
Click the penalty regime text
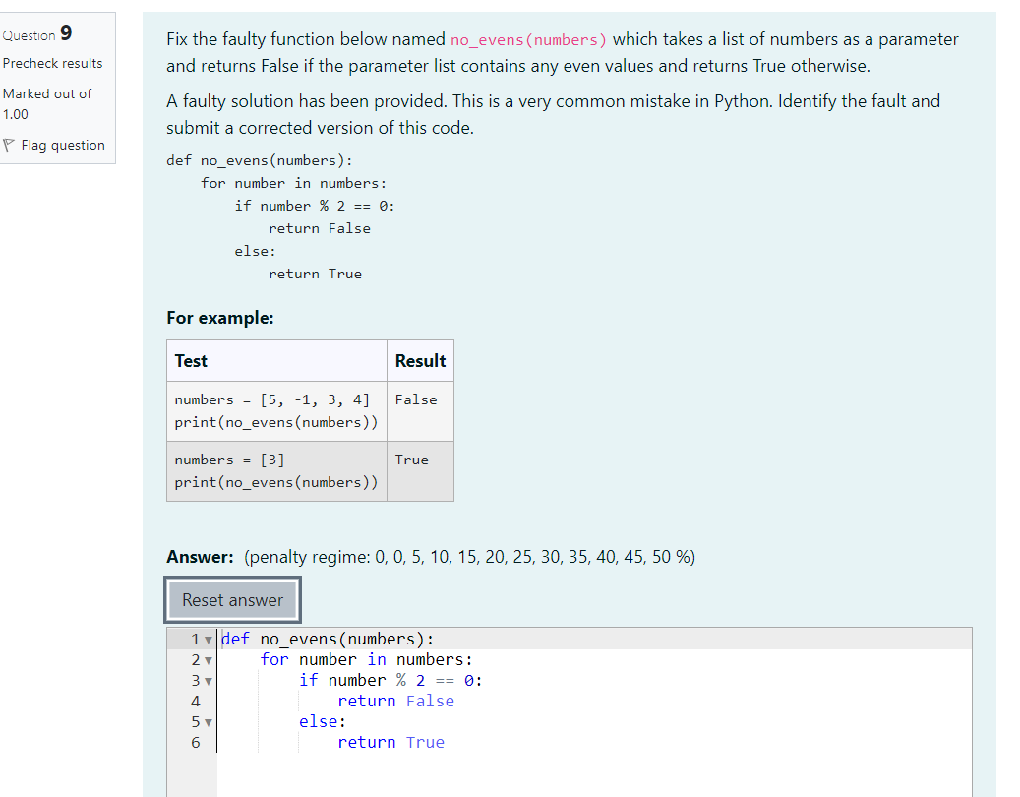(x=469, y=557)
